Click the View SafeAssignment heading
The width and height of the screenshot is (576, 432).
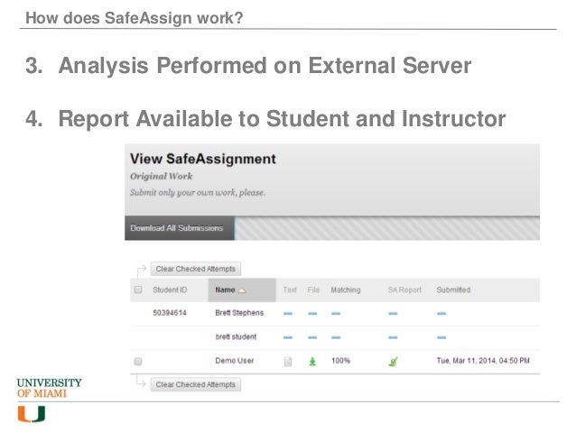[x=203, y=159]
